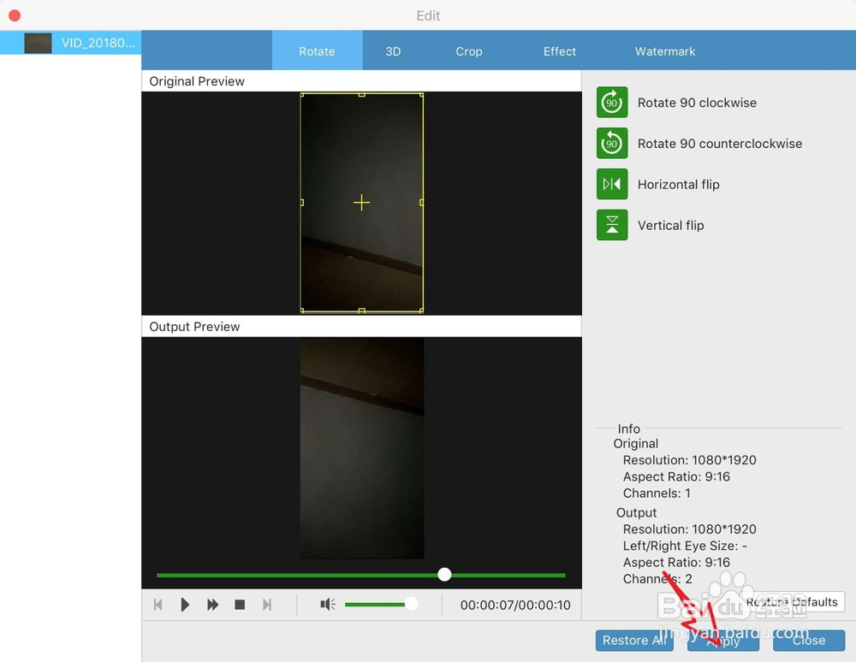Click the yellow crosshair in Original Preview
Image resolution: width=856 pixels, height=662 pixels.
tap(361, 203)
